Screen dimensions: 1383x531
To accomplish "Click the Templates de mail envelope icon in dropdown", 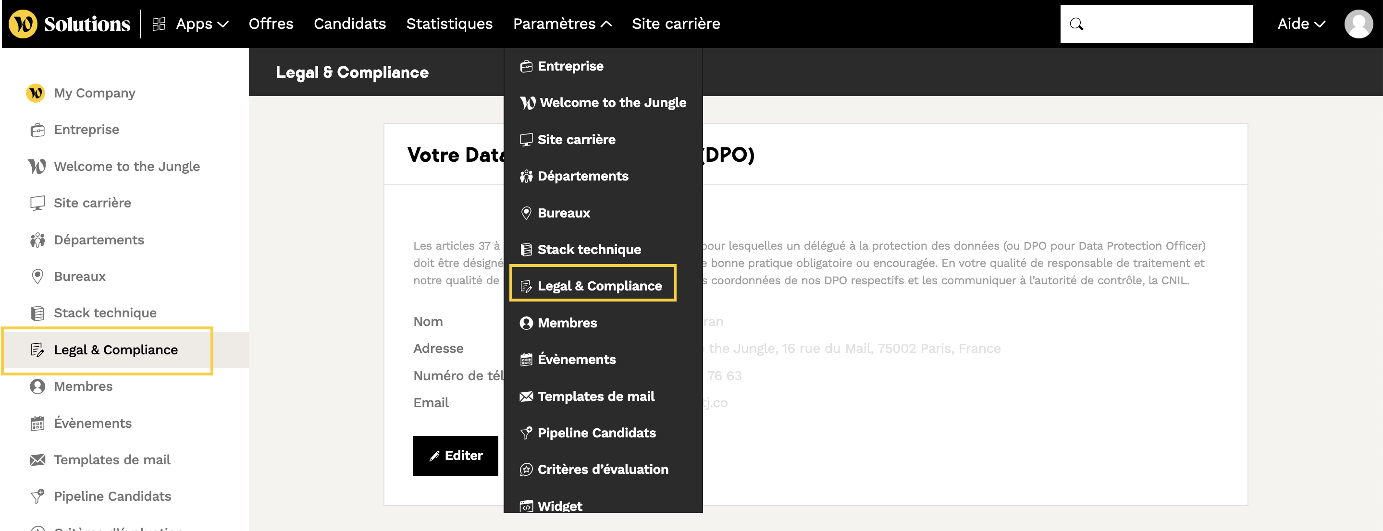I will [x=526, y=397].
